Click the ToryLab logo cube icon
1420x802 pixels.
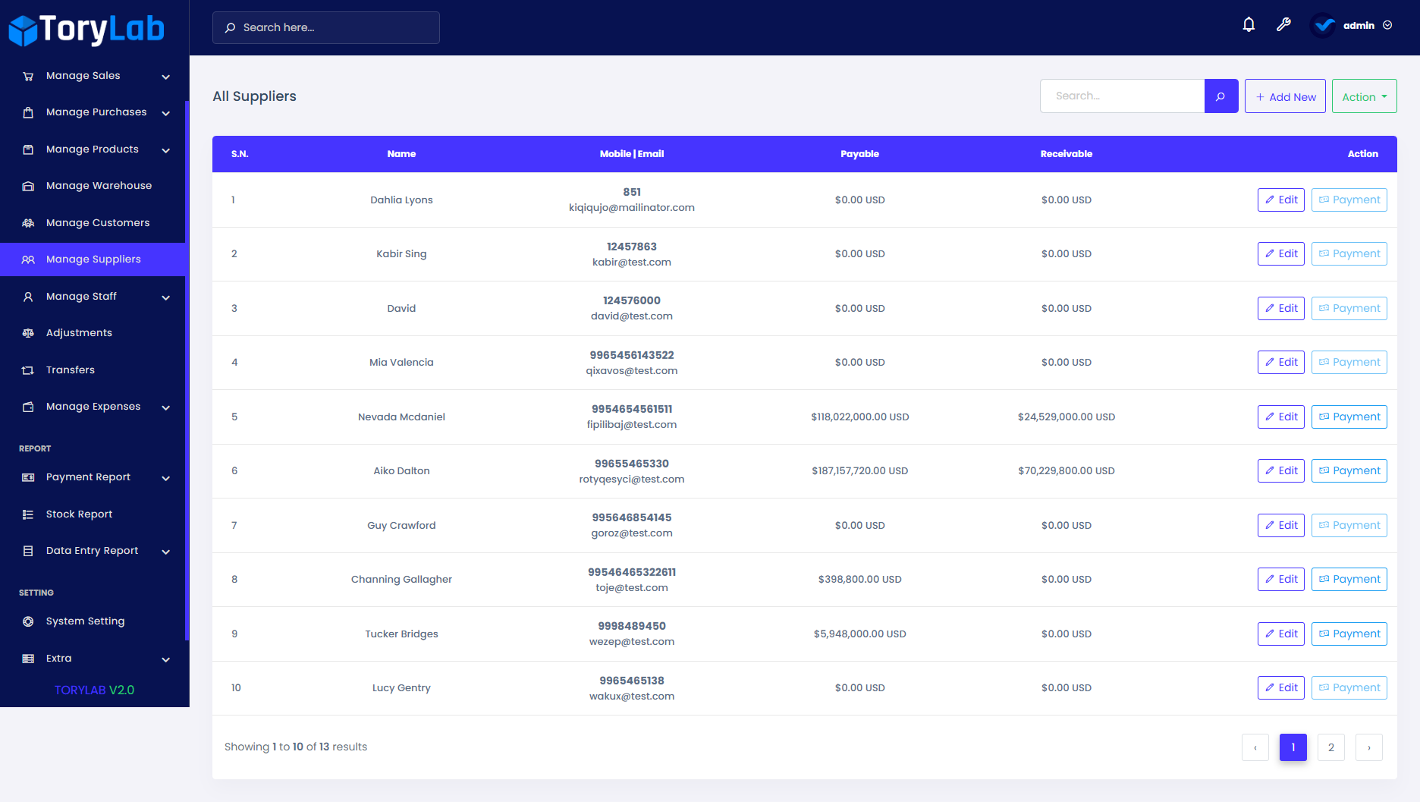pos(24,27)
